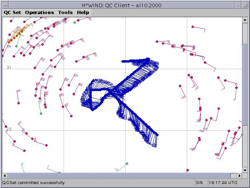Select the arrowhead tip of blue flight track
The height and width of the screenshot is (188, 250).
pos(148,59)
